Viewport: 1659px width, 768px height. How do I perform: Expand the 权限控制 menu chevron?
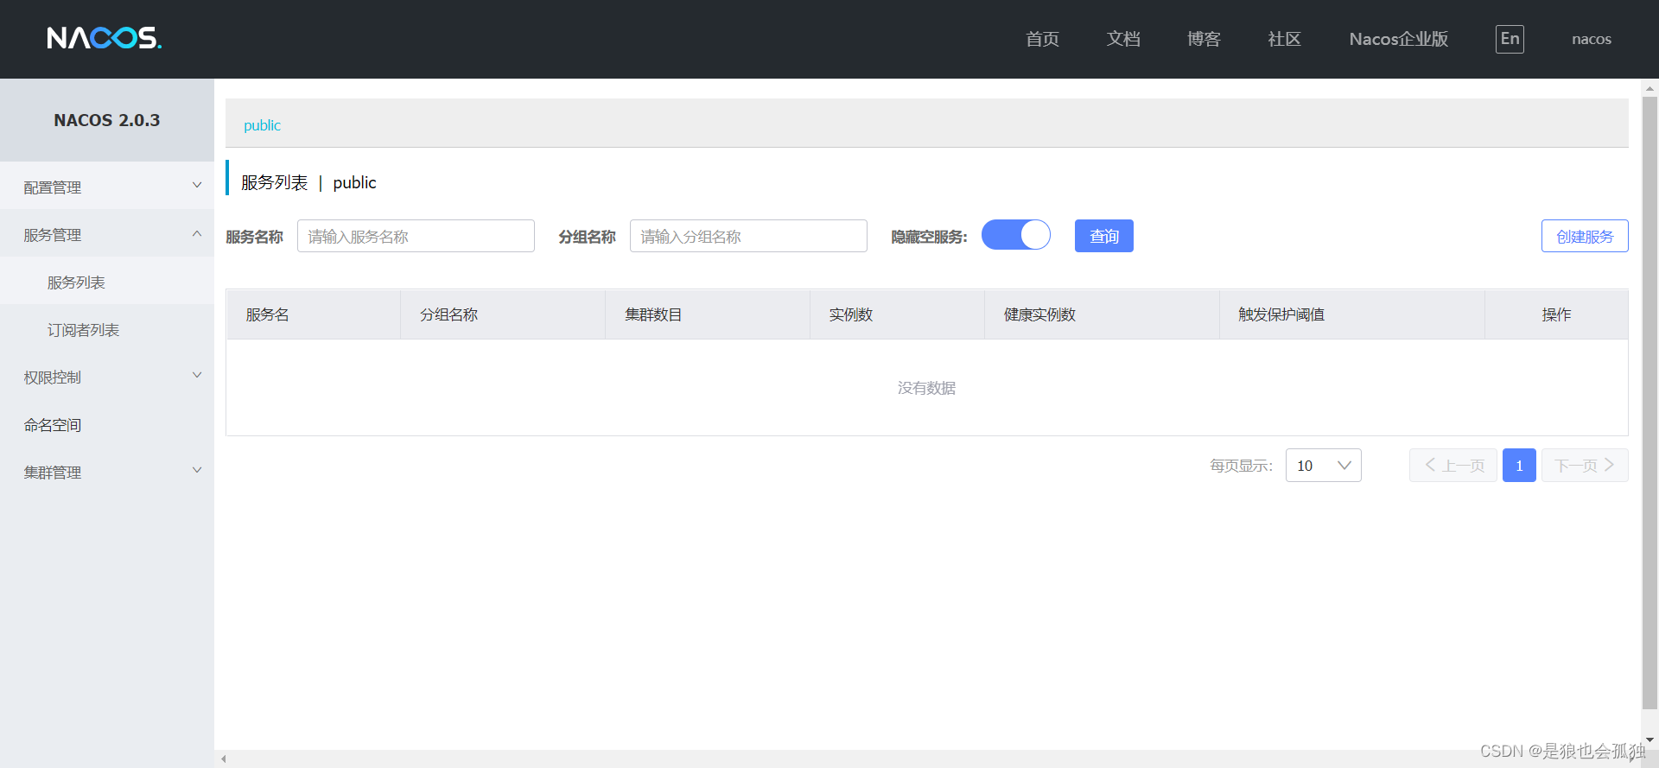pyautogui.click(x=197, y=376)
